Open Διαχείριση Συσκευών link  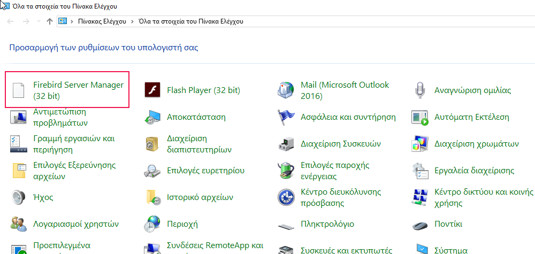(340, 144)
